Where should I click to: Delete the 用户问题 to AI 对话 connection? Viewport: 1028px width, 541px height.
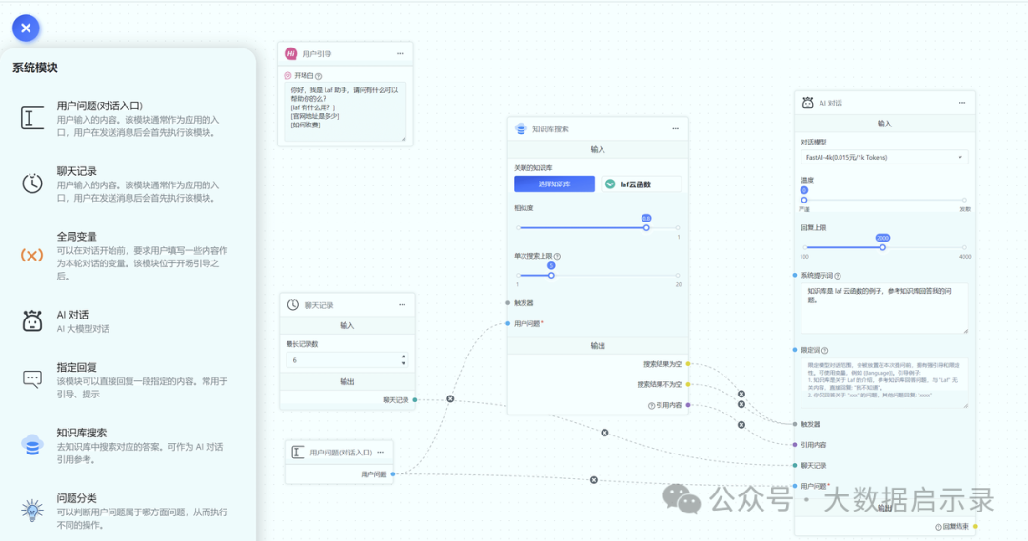click(x=593, y=480)
